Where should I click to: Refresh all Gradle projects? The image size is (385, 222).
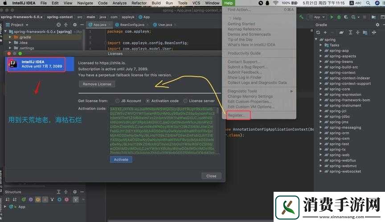318,32
